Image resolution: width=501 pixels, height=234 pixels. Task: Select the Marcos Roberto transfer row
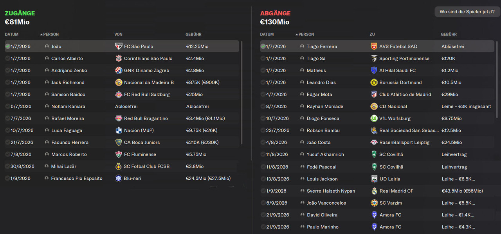122,154
